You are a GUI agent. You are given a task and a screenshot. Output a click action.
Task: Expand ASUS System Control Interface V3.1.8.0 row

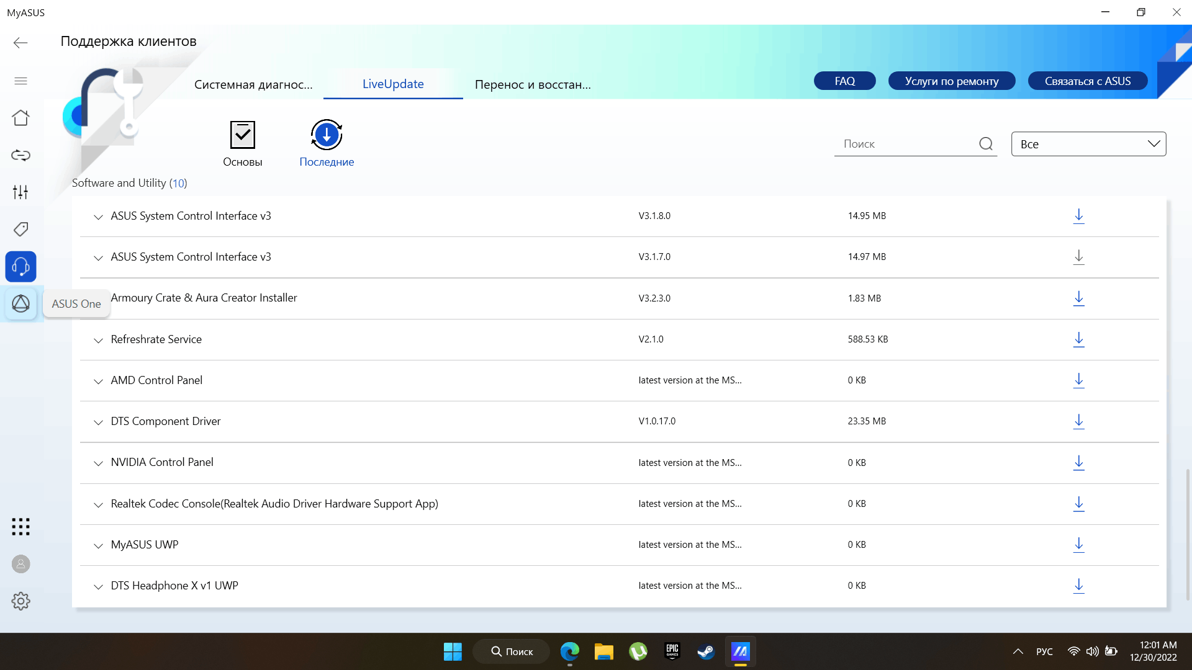98,217
